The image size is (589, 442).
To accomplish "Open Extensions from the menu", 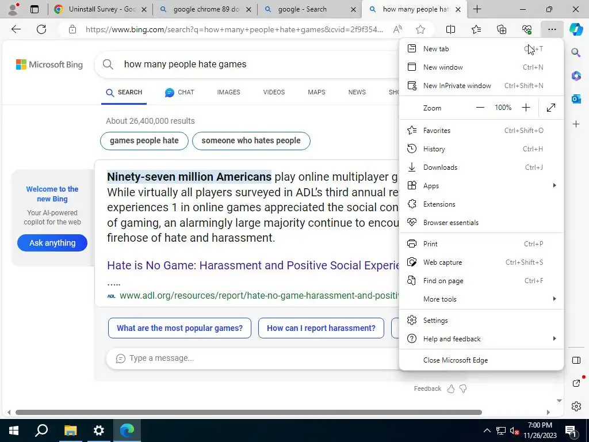I will [x=481, y=204].
